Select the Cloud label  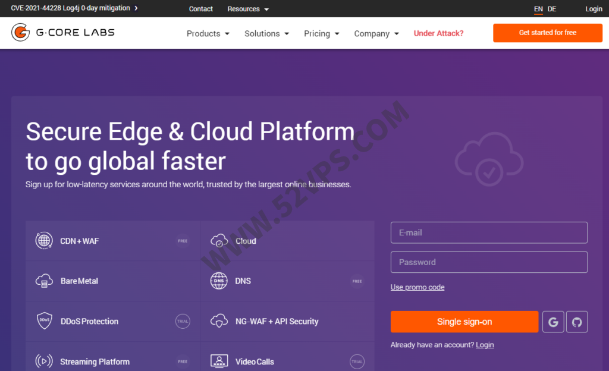[246, 241]
